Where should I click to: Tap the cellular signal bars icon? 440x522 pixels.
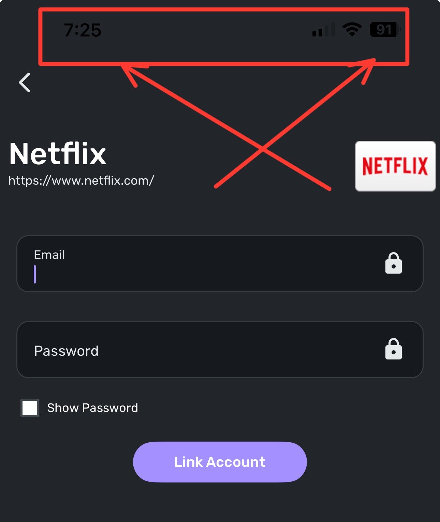[323, 30]
